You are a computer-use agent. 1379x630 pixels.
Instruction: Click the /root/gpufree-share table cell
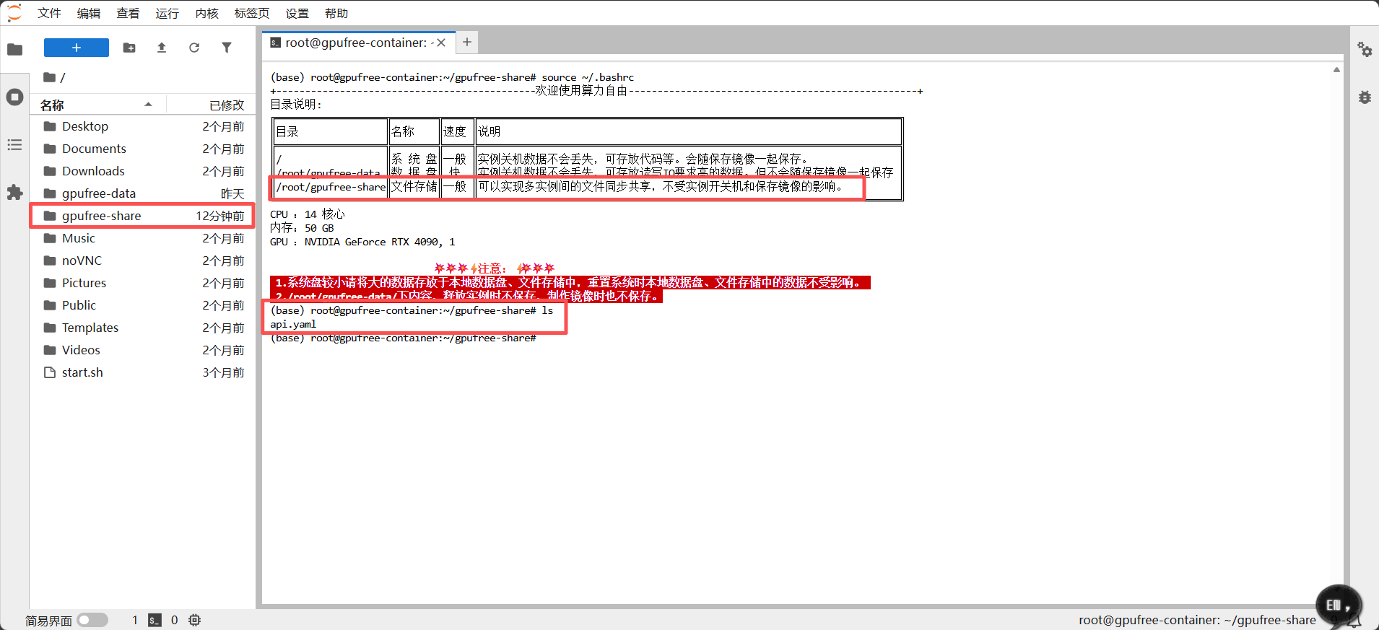pyautogui.click(x=331, y=187)
